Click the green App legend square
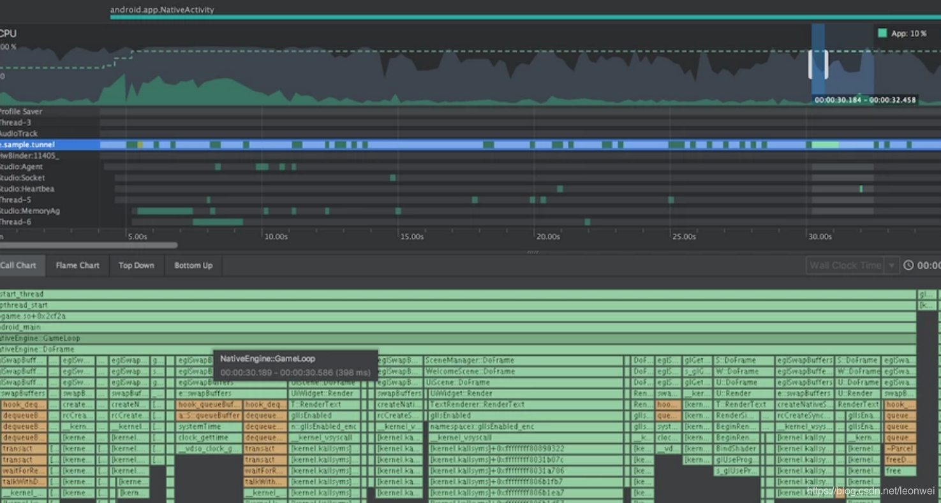The height and width of the screenshot is (503, 941). point(882,33)
